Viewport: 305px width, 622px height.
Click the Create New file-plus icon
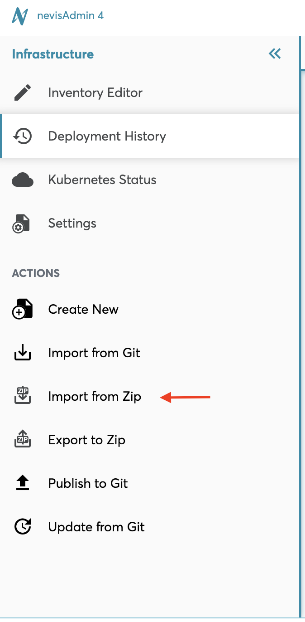tap(22, 310)
